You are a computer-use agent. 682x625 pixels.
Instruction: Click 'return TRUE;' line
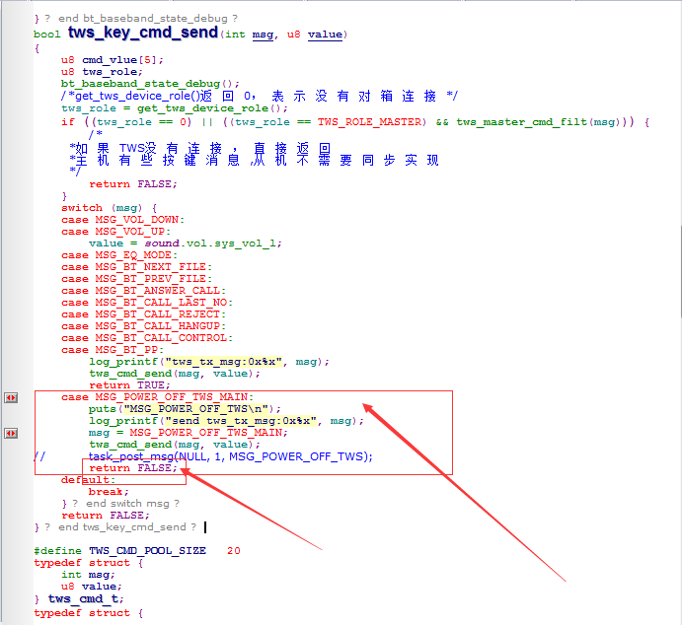(129, 385)
